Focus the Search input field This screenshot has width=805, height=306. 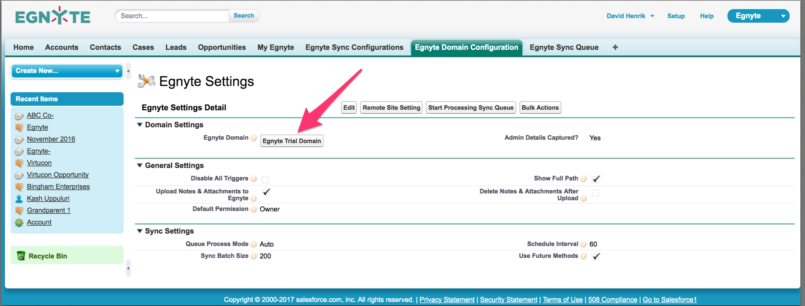pos(172,16)
